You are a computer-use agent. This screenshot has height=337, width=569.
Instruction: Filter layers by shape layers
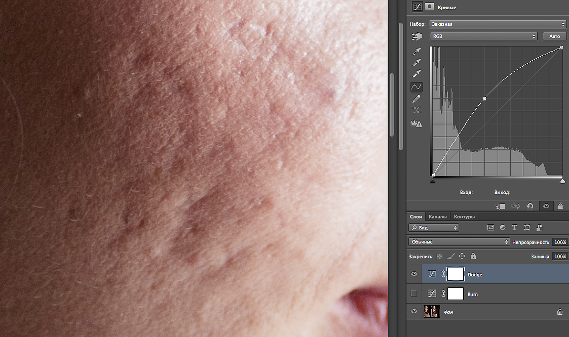(527, 228)
